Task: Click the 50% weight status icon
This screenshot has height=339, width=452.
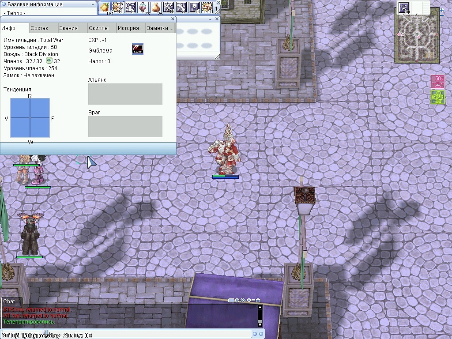Action: coord(438,82)
